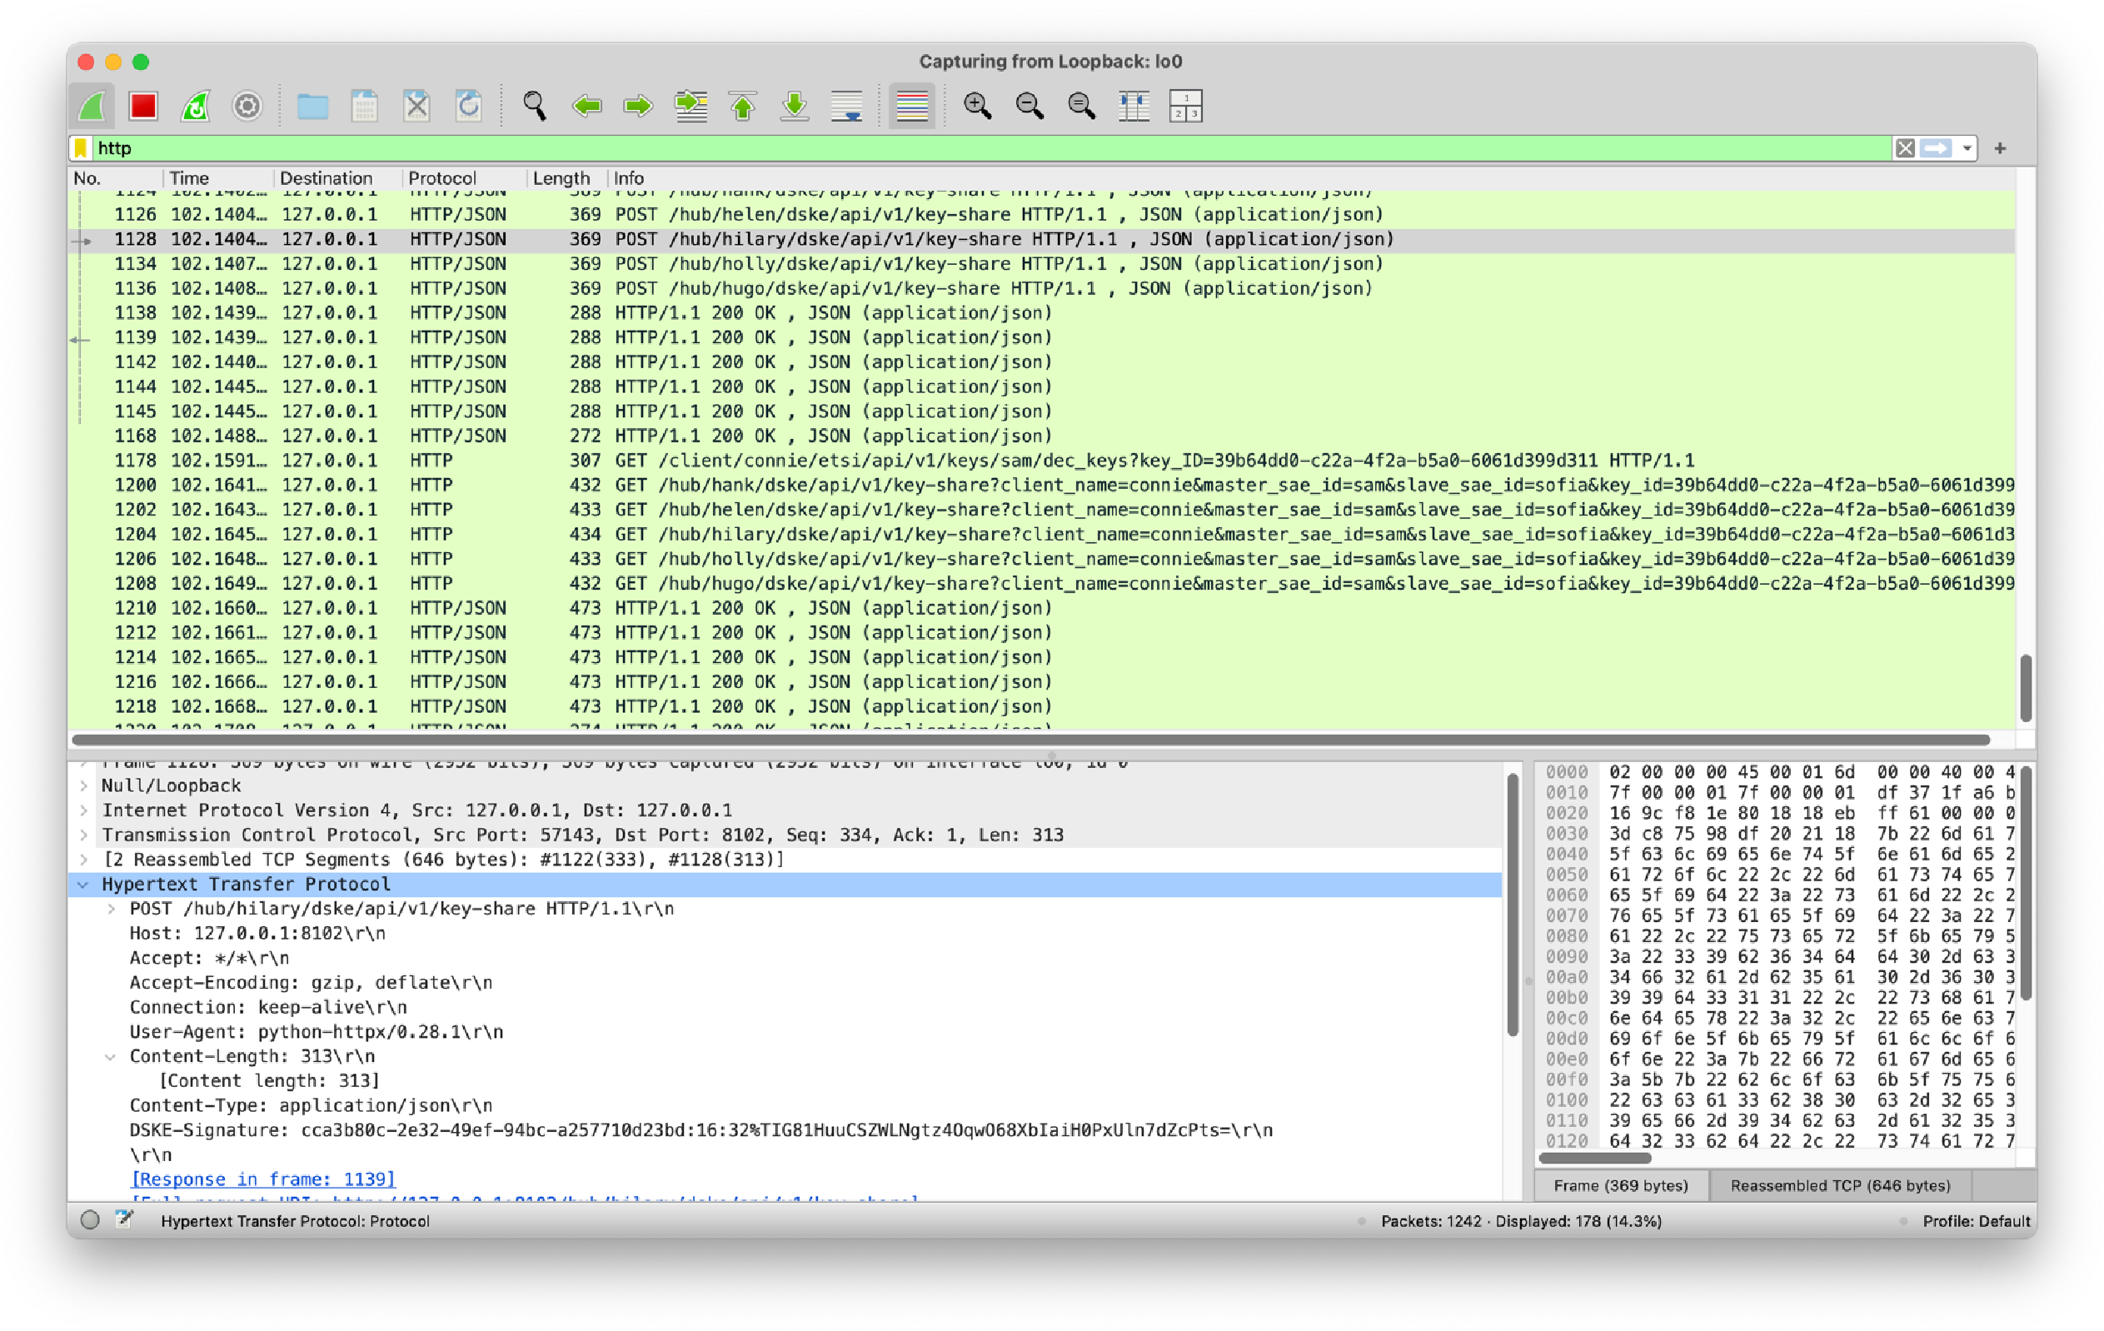This screenshot has height=1331, width=2104.
Task: Zoom in on the packet list
Action: 977,105
